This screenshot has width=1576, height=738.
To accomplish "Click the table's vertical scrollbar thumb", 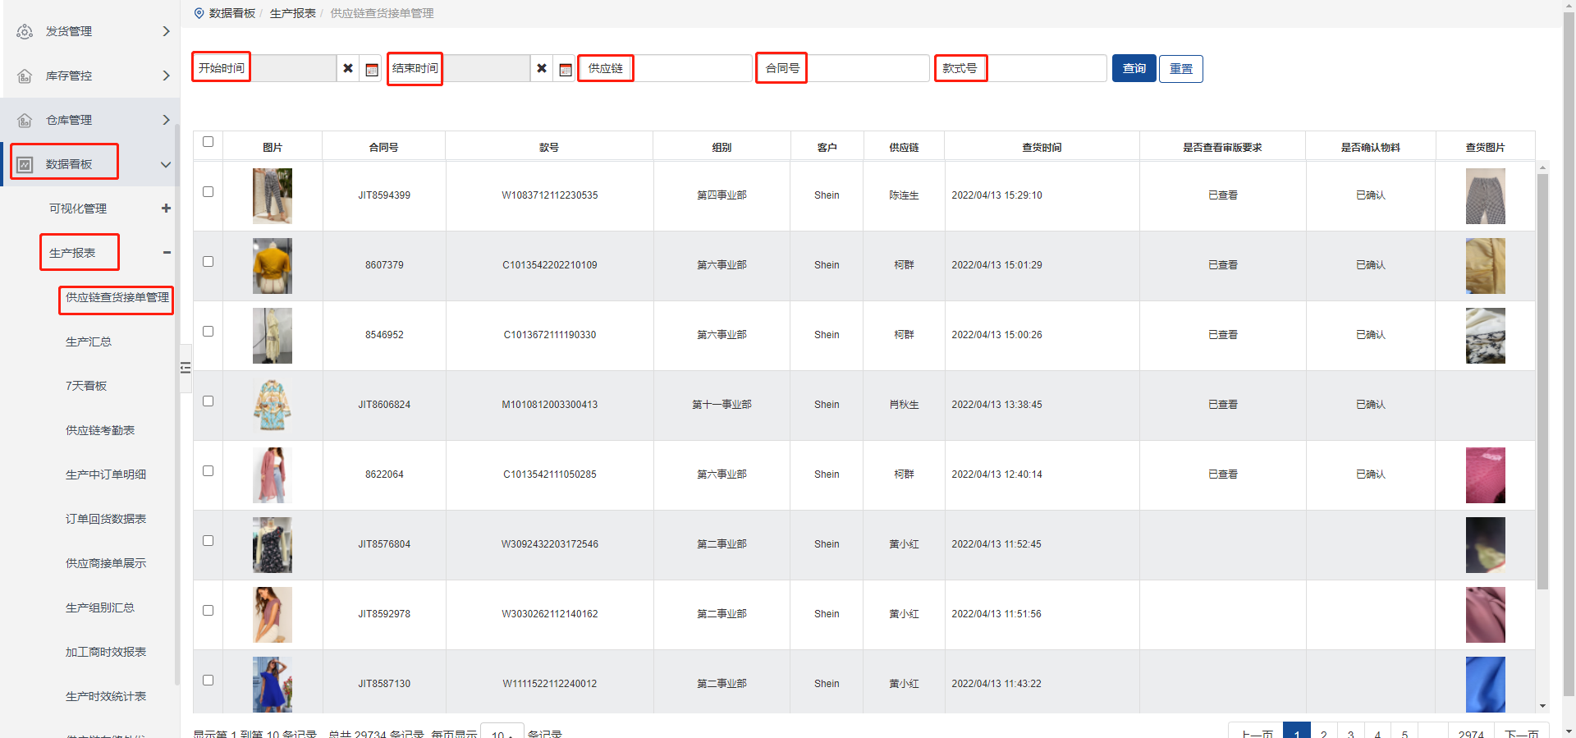I will coord(1542,378).
